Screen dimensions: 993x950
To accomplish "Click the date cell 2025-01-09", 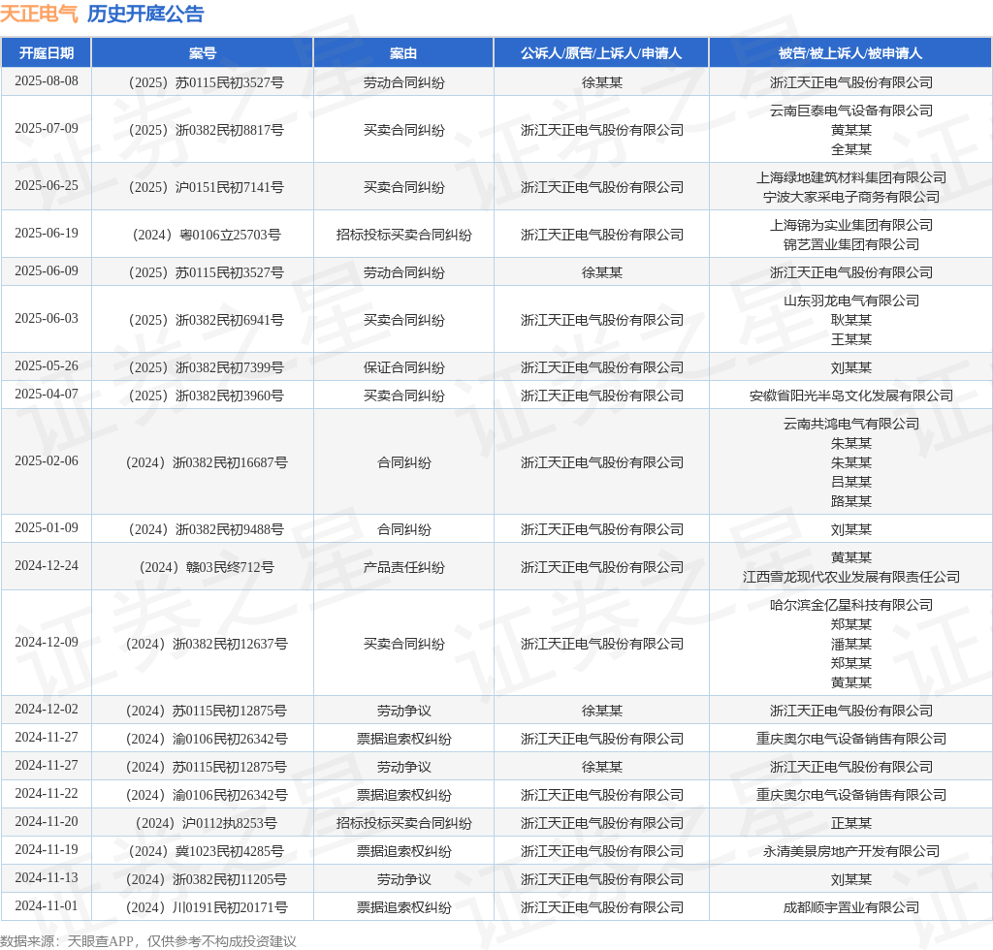I will (47, 528).
